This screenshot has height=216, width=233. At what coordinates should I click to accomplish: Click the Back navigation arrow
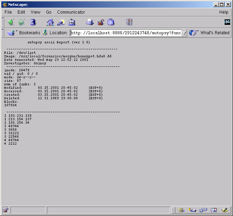[11, 22]
